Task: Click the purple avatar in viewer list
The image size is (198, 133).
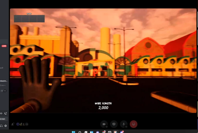Action: 18,124
